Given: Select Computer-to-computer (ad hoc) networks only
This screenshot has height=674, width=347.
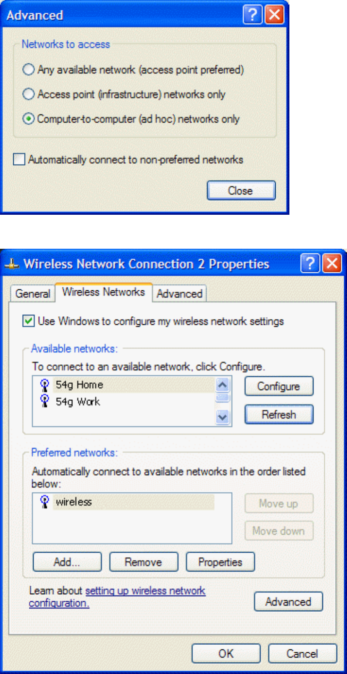Looking at the screenshot, I should point(29,119).
